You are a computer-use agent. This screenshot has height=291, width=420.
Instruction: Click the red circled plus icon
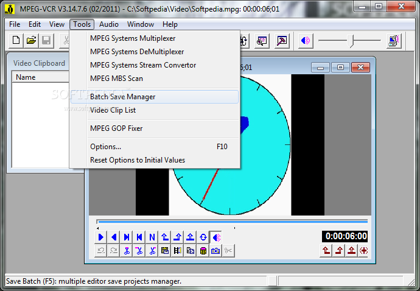pyautogui.click(x=363, y=251)
